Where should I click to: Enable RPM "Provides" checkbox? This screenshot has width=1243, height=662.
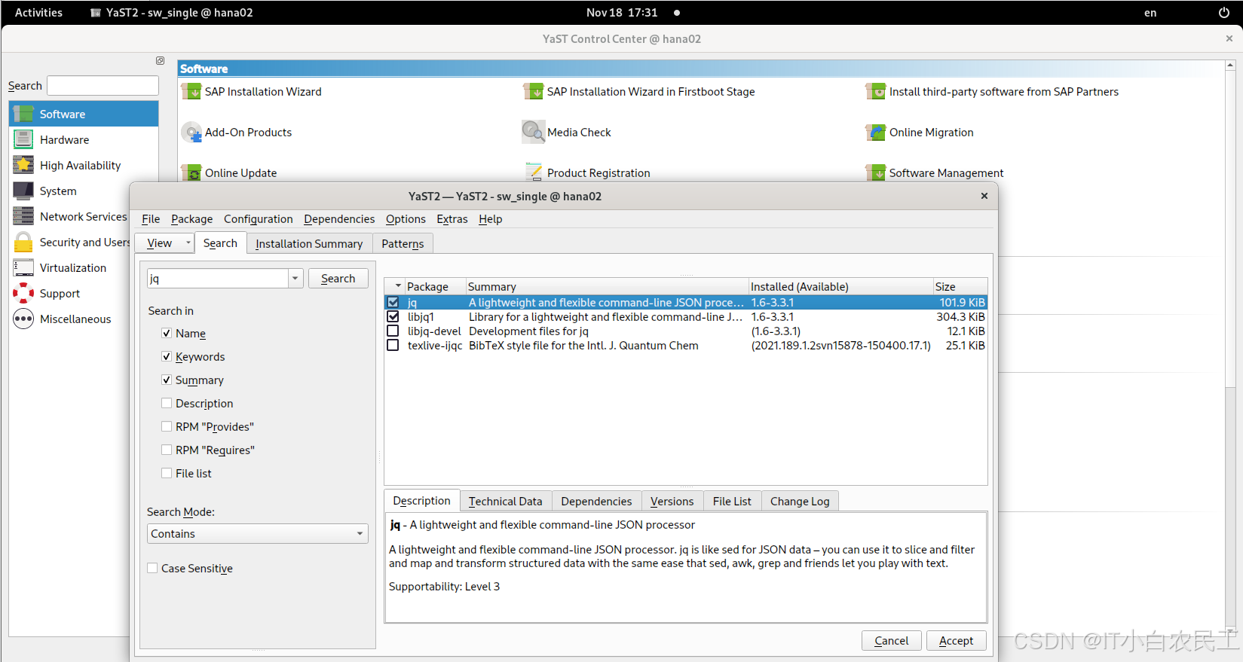pos(167,426)
